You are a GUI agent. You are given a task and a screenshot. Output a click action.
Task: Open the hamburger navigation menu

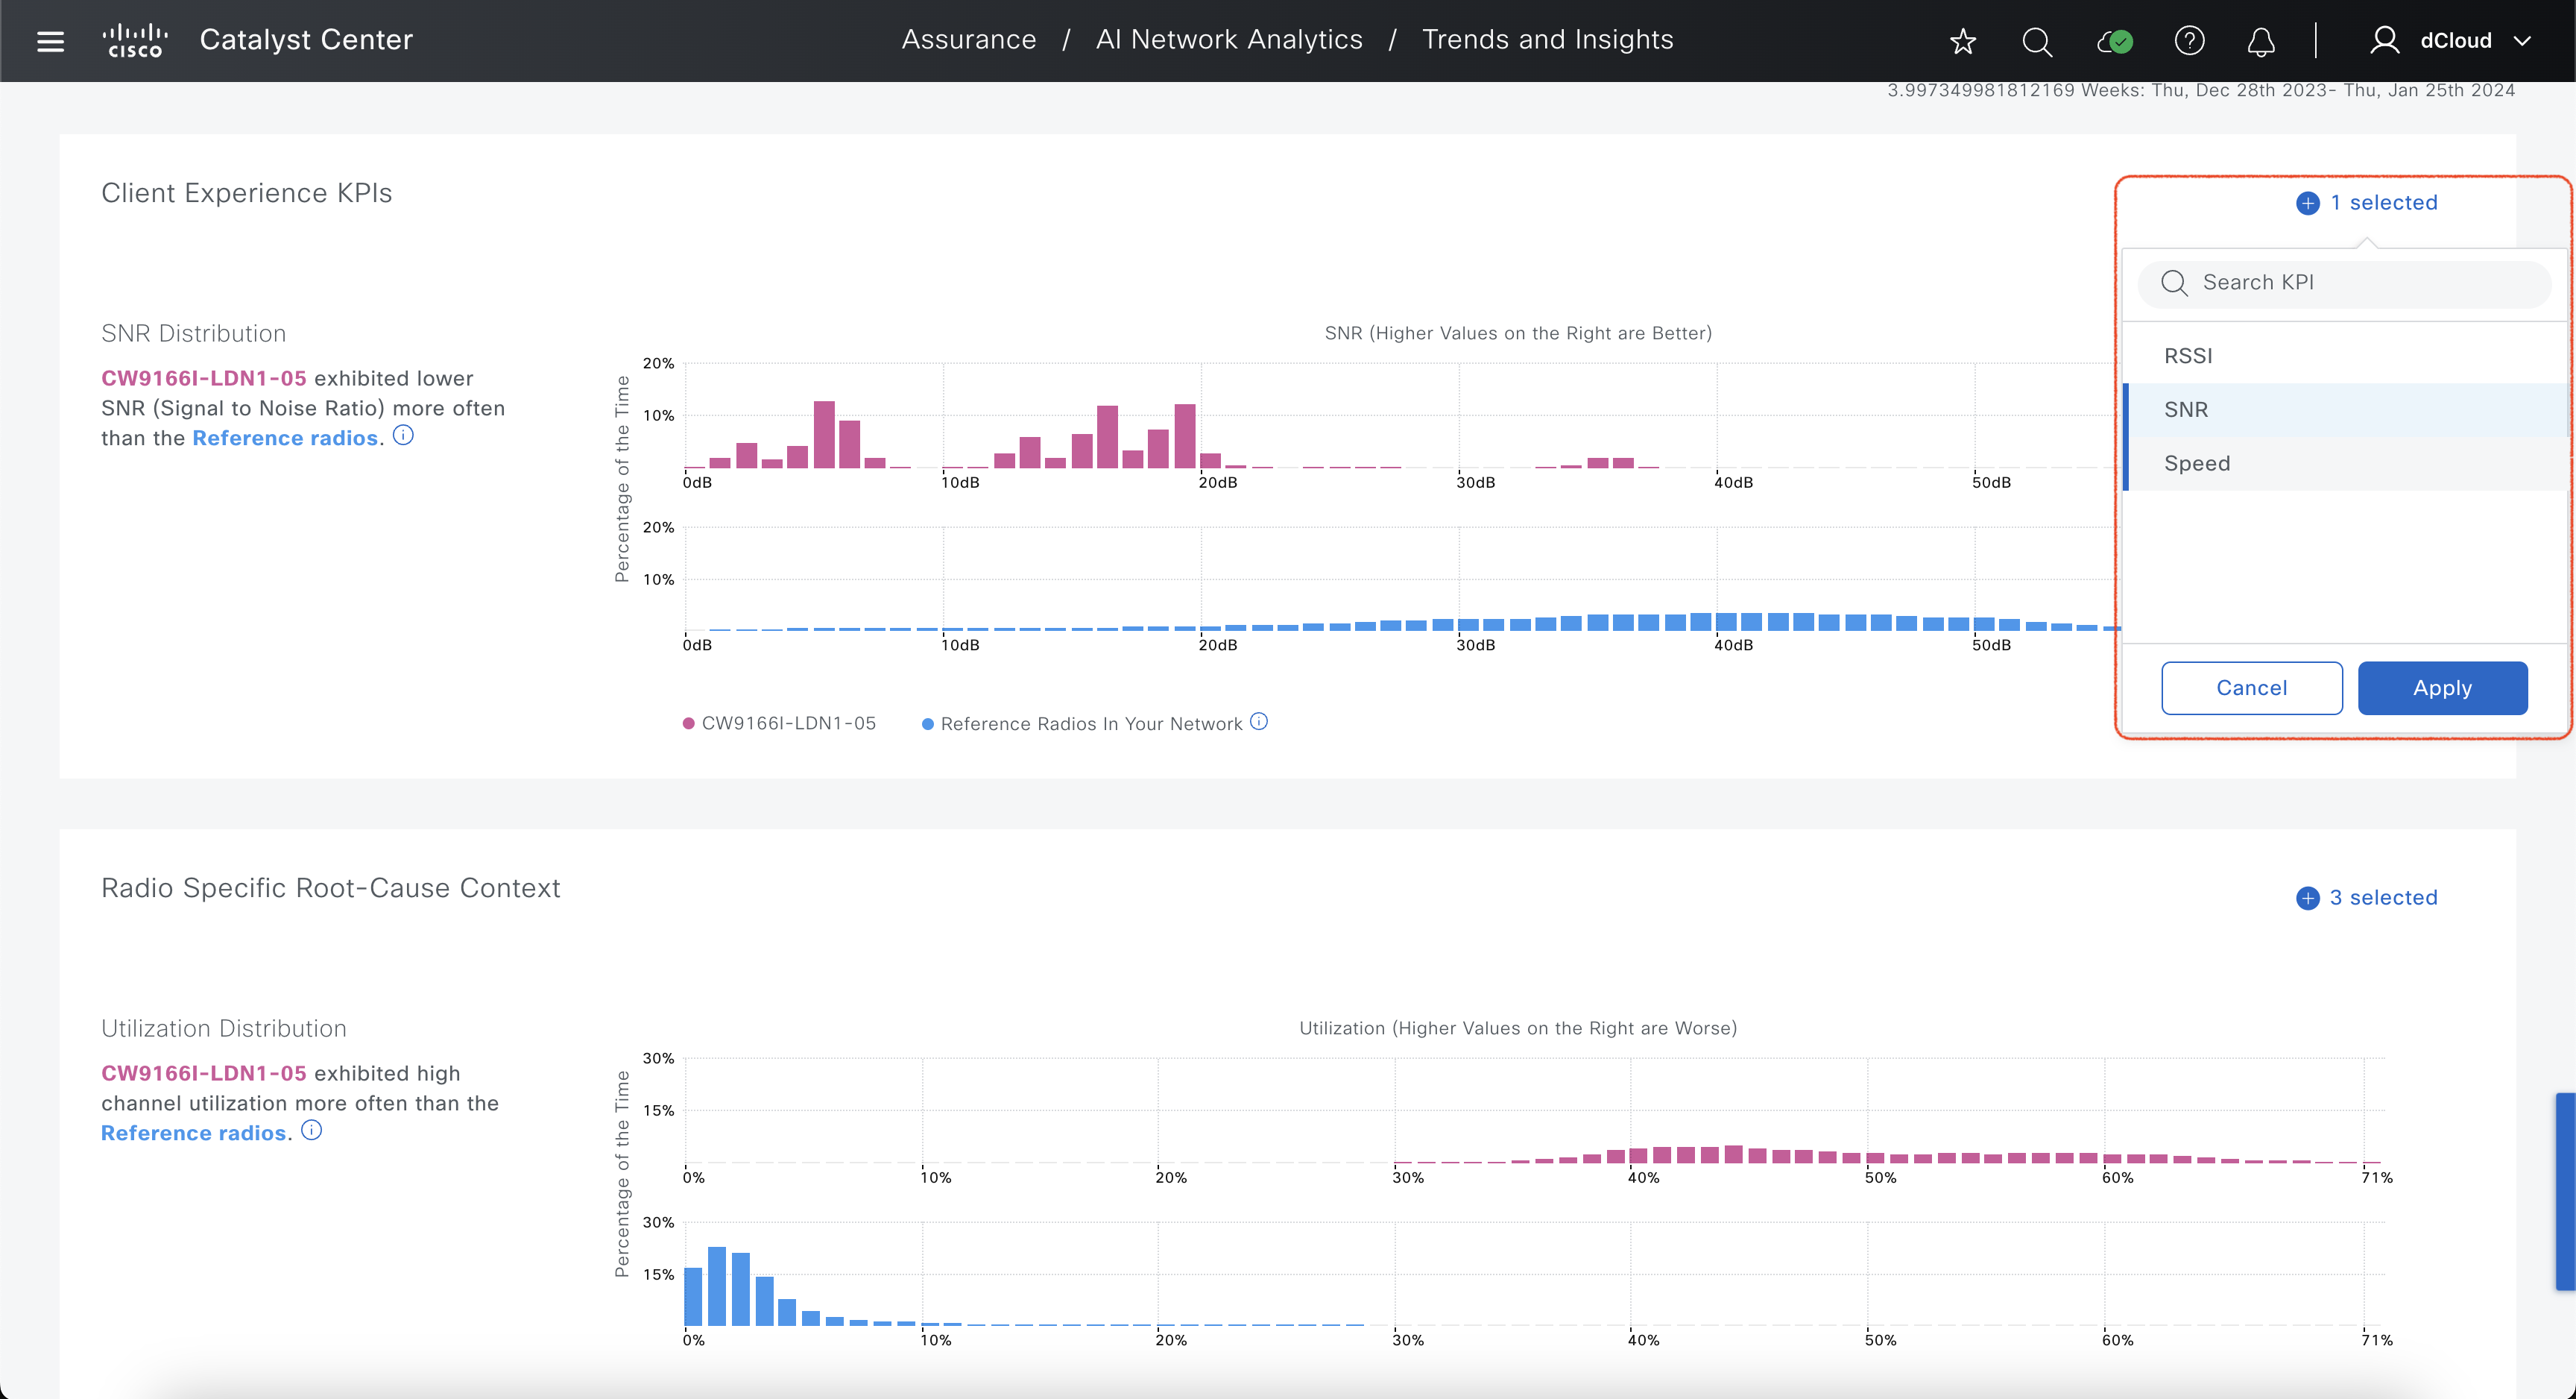[x=50, y=41]
